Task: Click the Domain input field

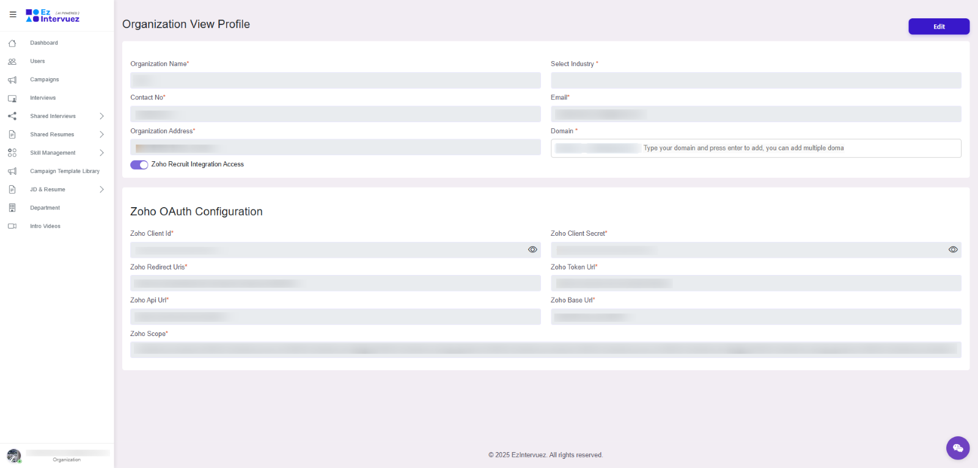Action: click(x=795, y=148)
